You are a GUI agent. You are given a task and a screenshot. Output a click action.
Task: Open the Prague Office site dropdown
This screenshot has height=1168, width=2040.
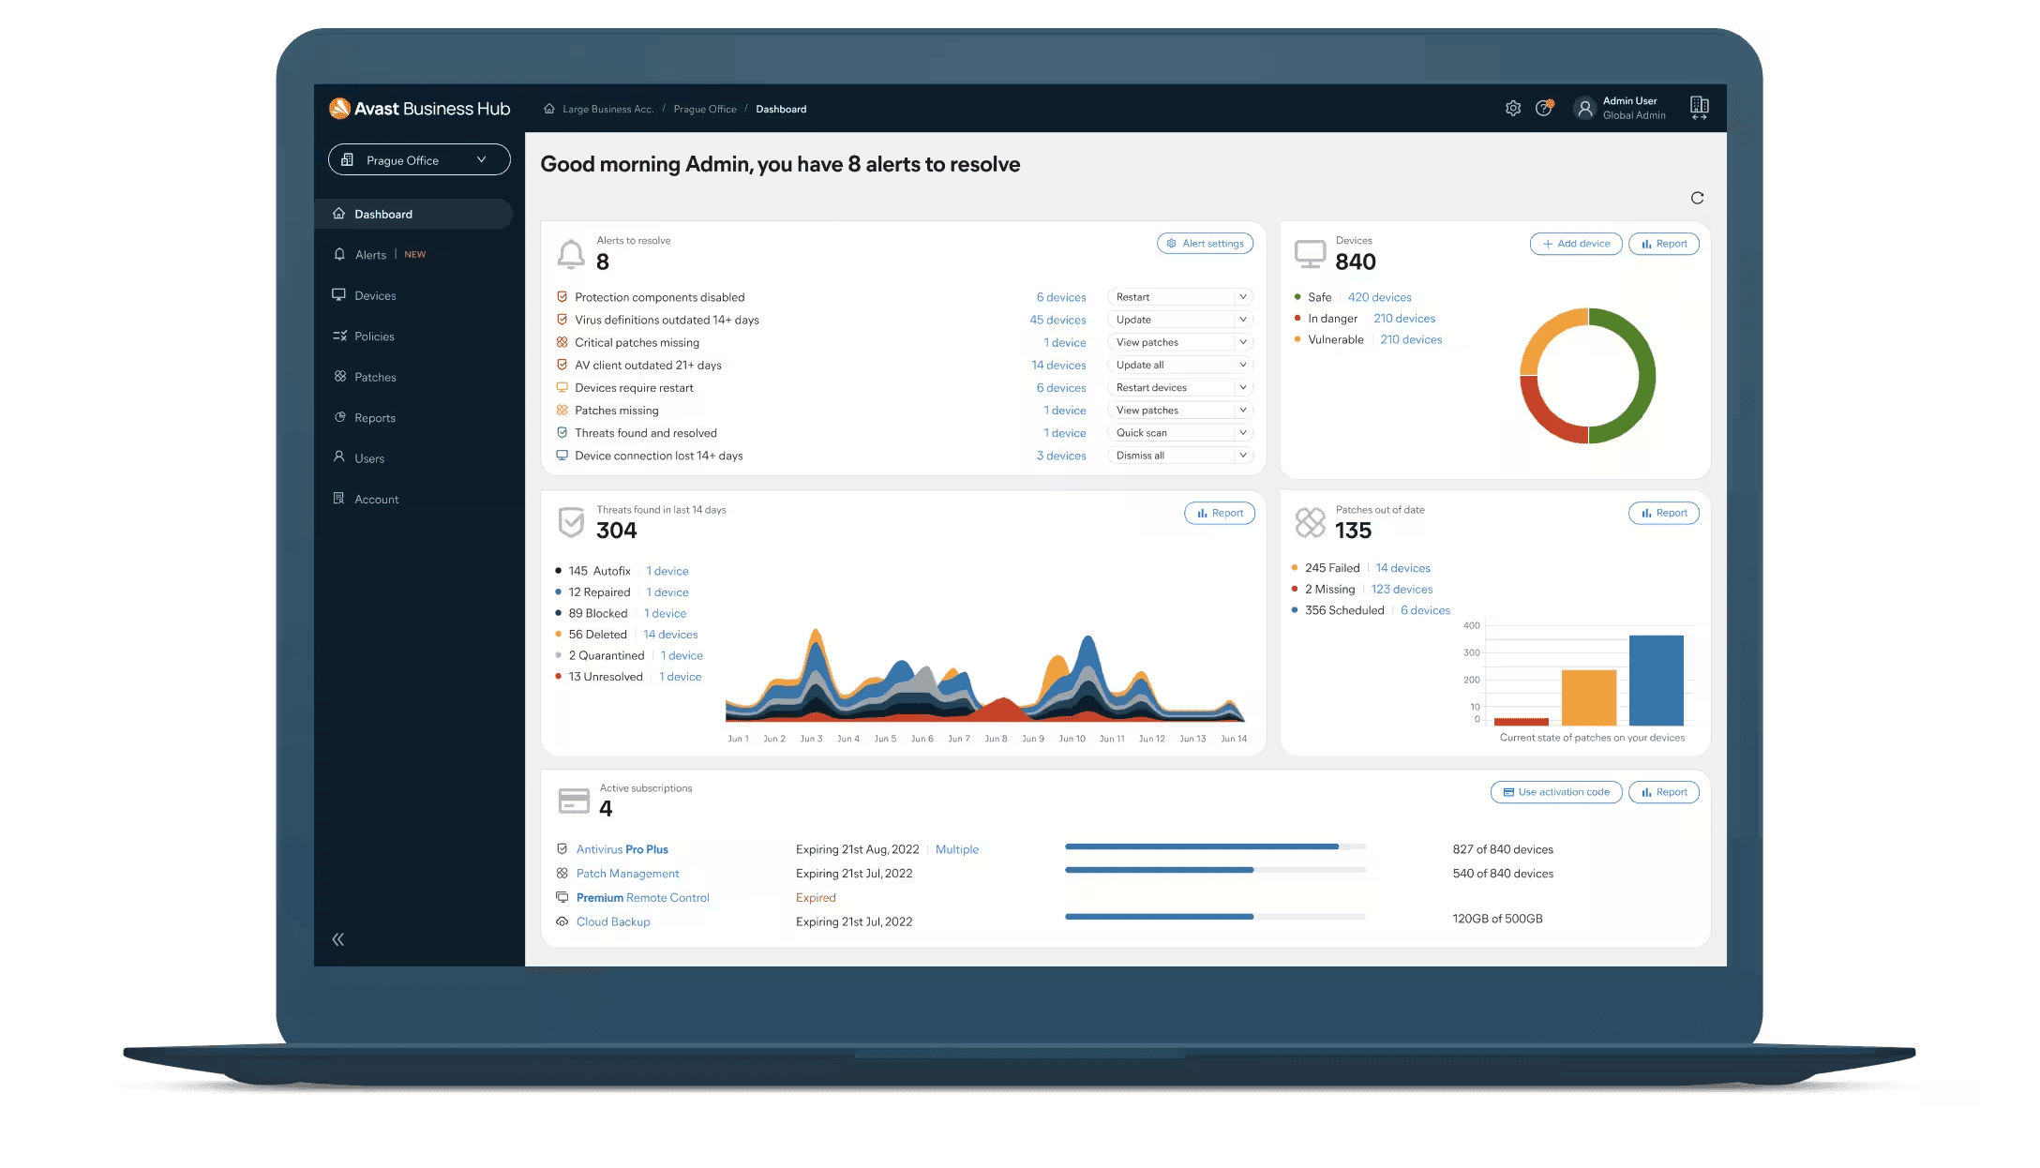[x=419, y=160]
